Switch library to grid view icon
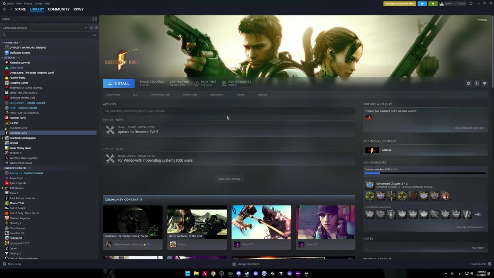The image size is (494, 278). (x=94, y=19)
